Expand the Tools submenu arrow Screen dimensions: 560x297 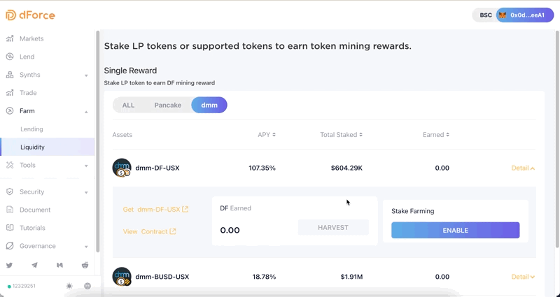pos(86,166)
